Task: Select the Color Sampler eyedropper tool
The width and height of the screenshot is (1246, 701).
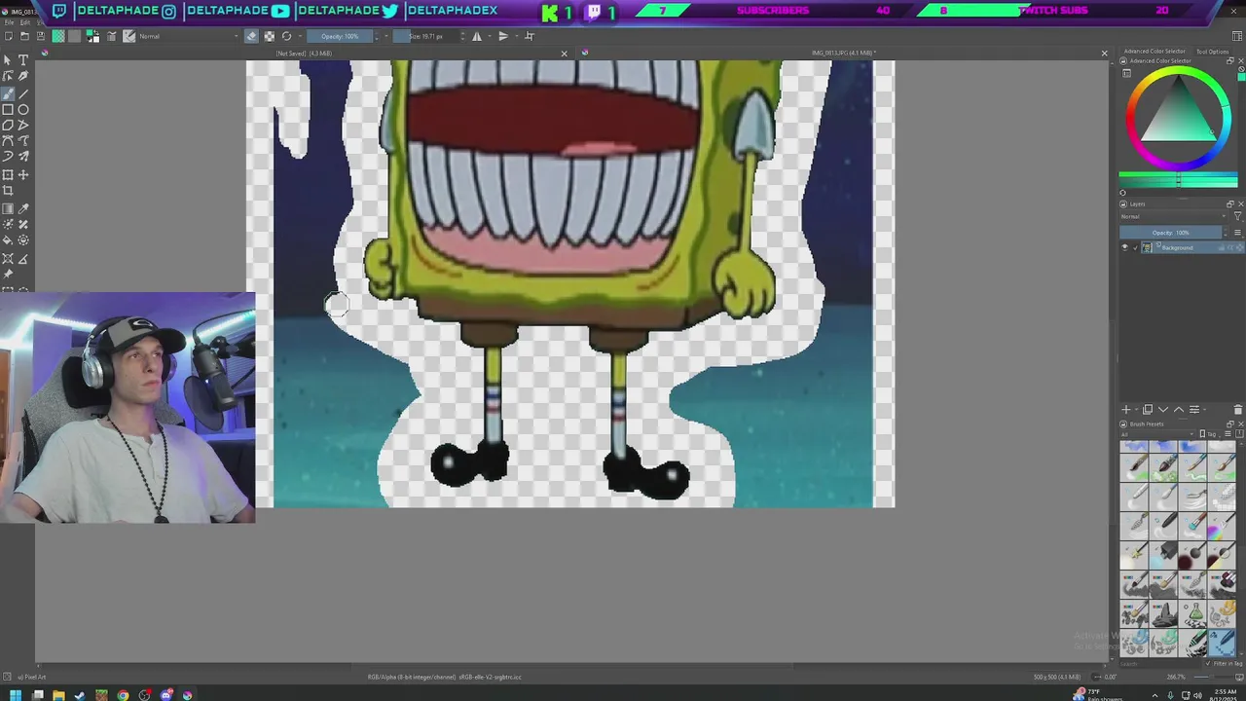Action: [x=23, y=208]
